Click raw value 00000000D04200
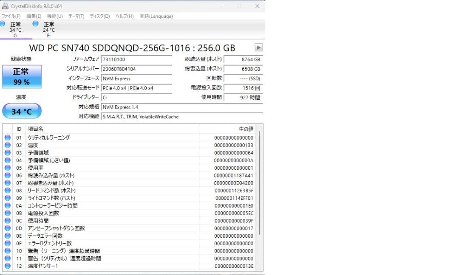 point(234,183)
